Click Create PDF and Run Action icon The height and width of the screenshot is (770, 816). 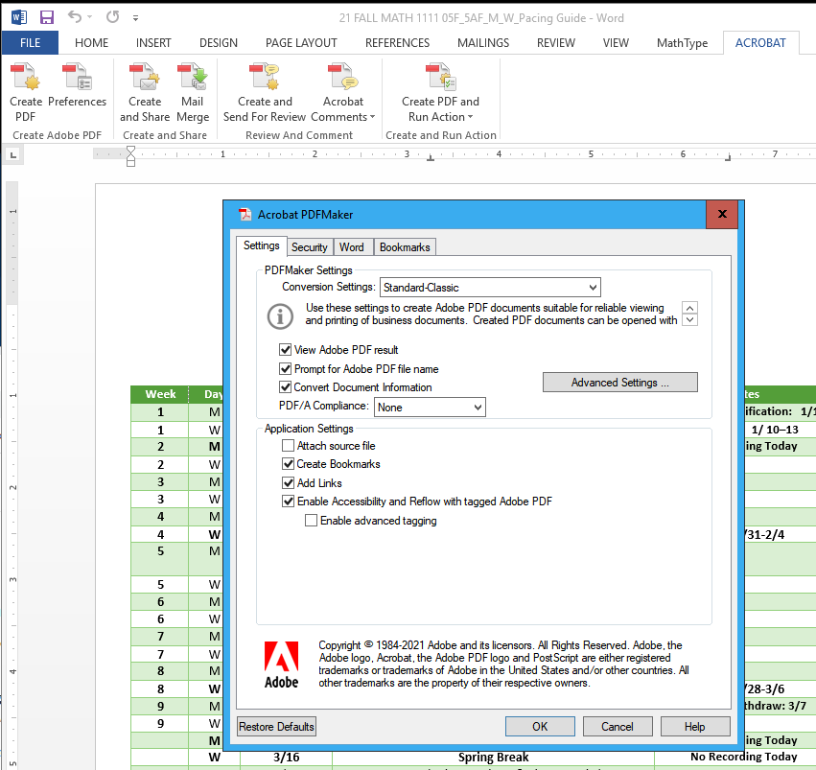439,91
